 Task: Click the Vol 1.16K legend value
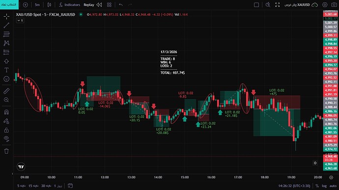click(x=181, y=14)
